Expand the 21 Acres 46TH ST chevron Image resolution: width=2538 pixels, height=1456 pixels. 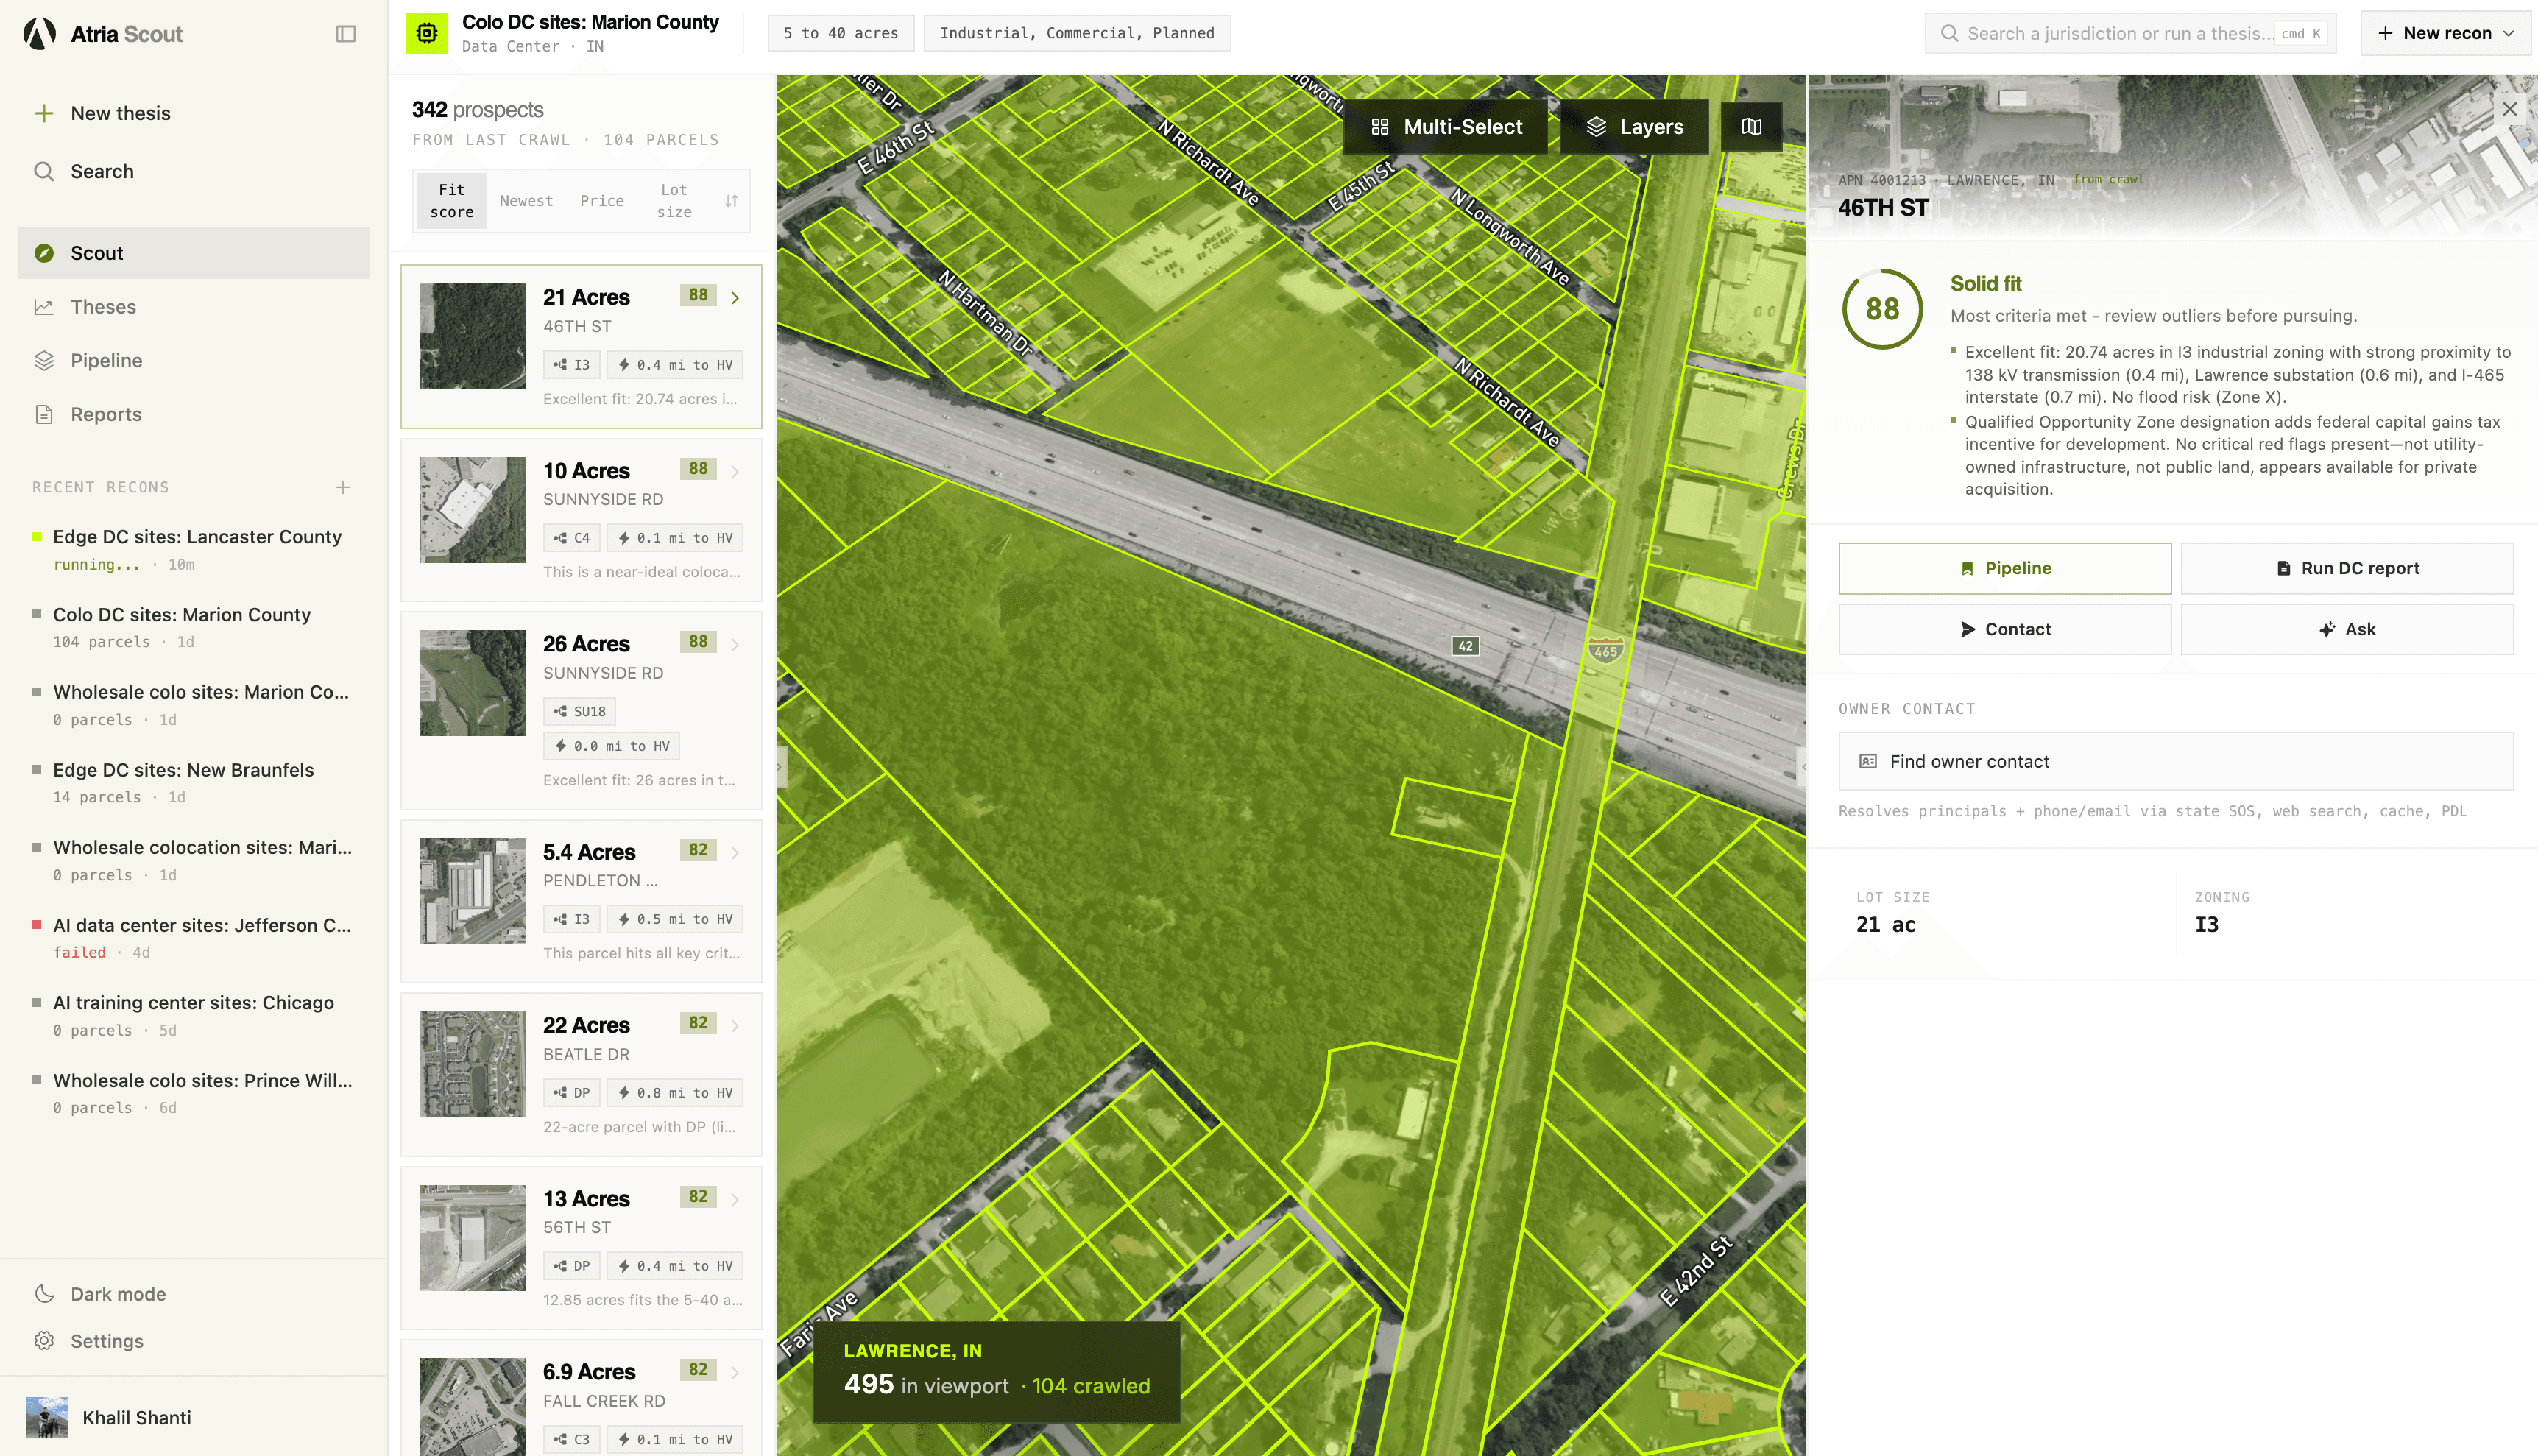click(x=735, y=298)
